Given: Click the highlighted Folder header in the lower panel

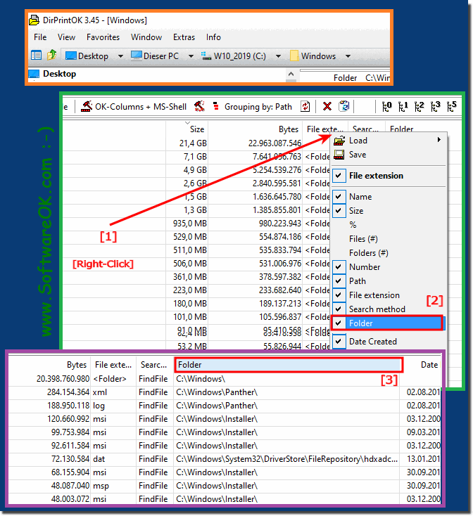Looking at the screenshot, I should [289, 365].
